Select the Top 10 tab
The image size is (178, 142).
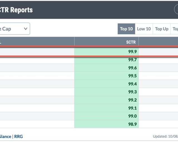[x=126, y=29]
